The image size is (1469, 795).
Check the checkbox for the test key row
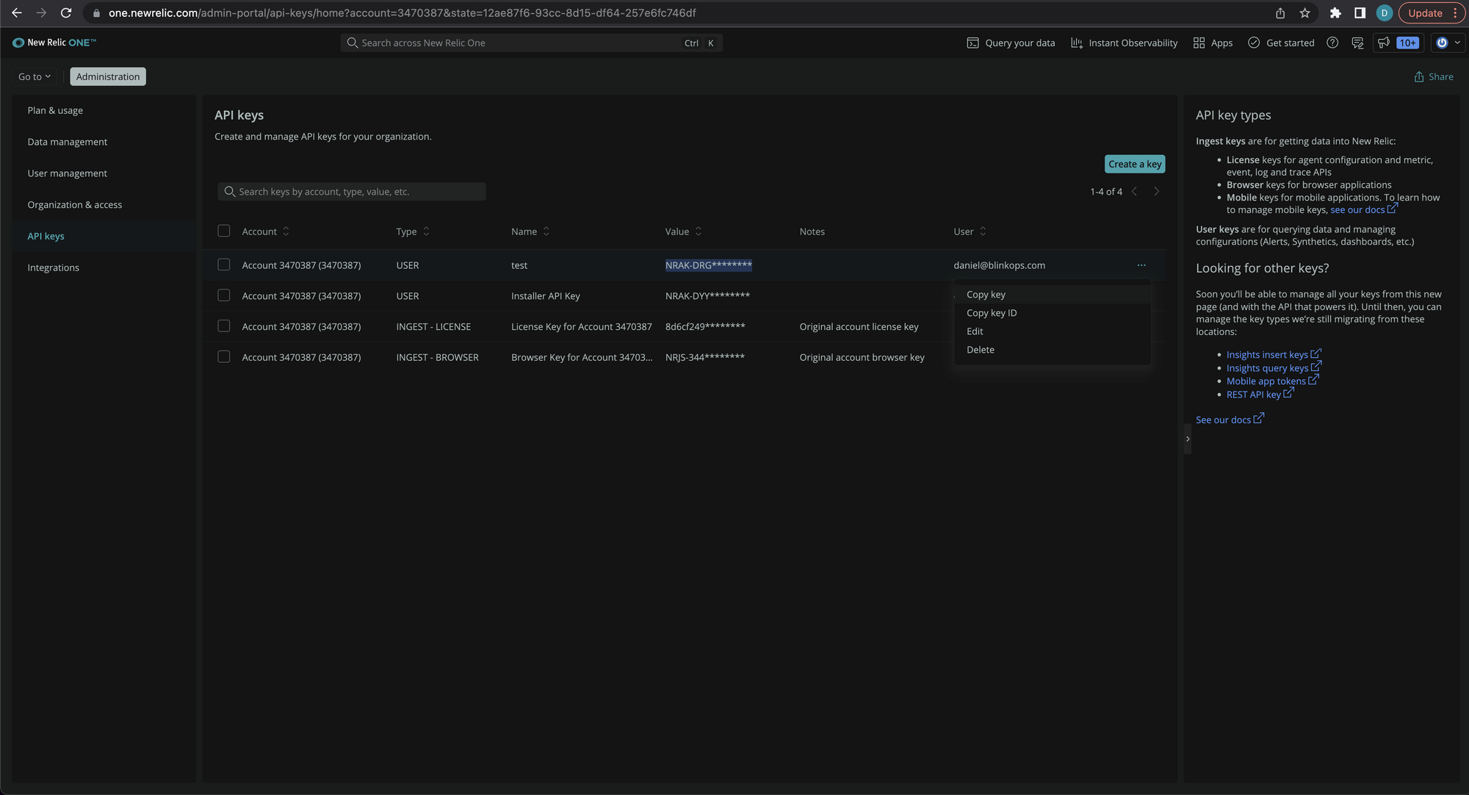(x=224, y=265)
